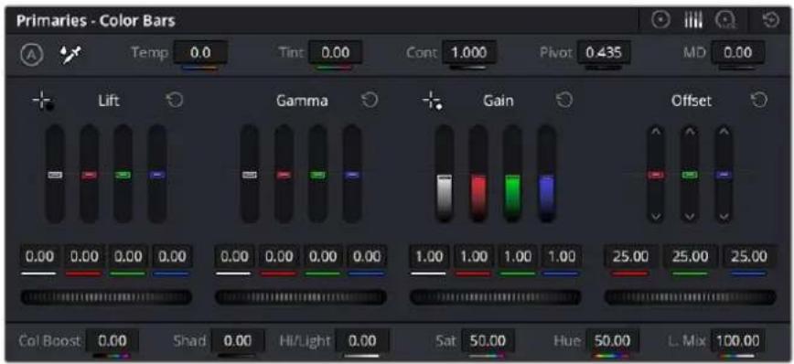Image resolution: width=794 pixels, height=364 pixels.
Task: Click the Cont value field
Action: [469, 53]
